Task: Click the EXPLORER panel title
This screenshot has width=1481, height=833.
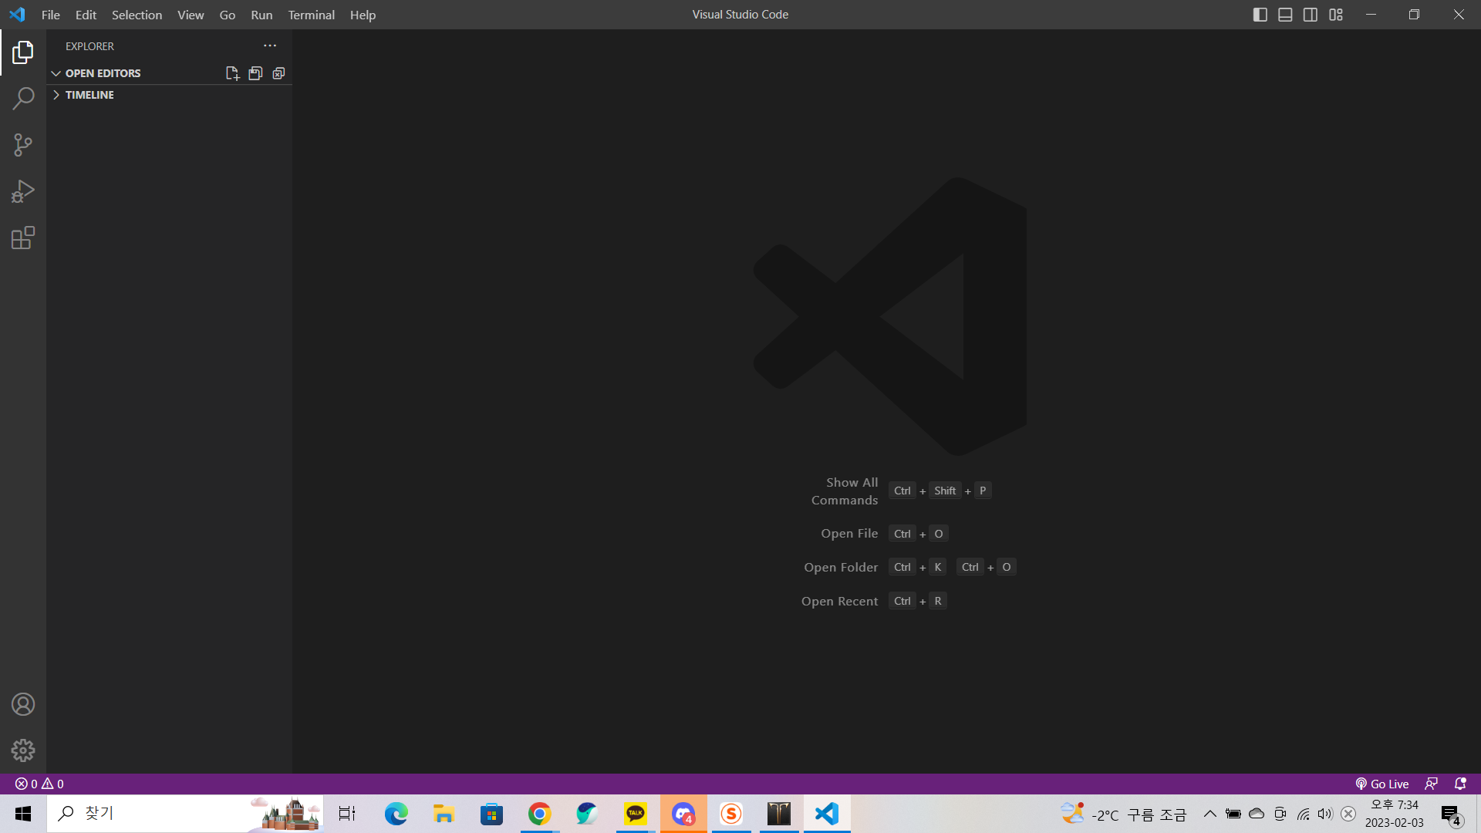Action: click(89, 46)
